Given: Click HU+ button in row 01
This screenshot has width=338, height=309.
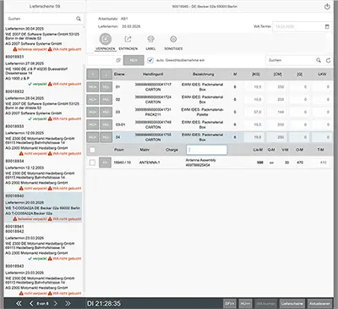Looking at the screenshot, I should coord(93,87).
